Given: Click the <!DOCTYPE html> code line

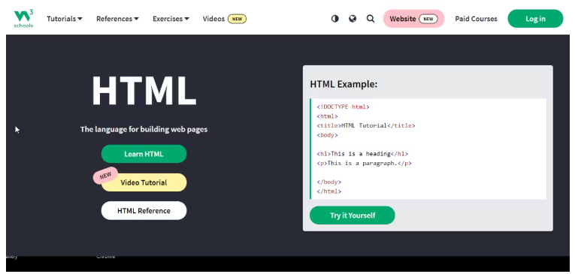Looking at the screenshot, I should (x=343, y=107).
